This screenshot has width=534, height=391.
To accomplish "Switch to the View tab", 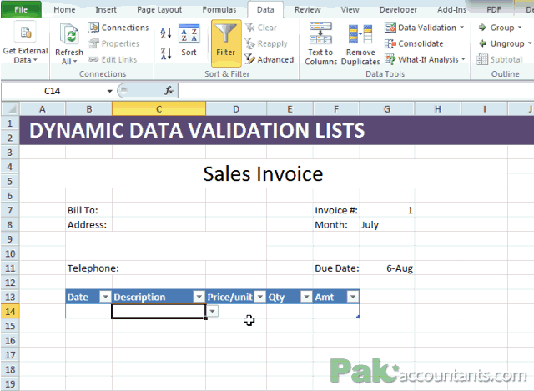I will pyautogui.click(x=350, y=9).
